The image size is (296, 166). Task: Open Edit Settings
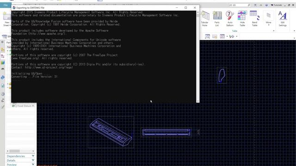coord(283,18)
